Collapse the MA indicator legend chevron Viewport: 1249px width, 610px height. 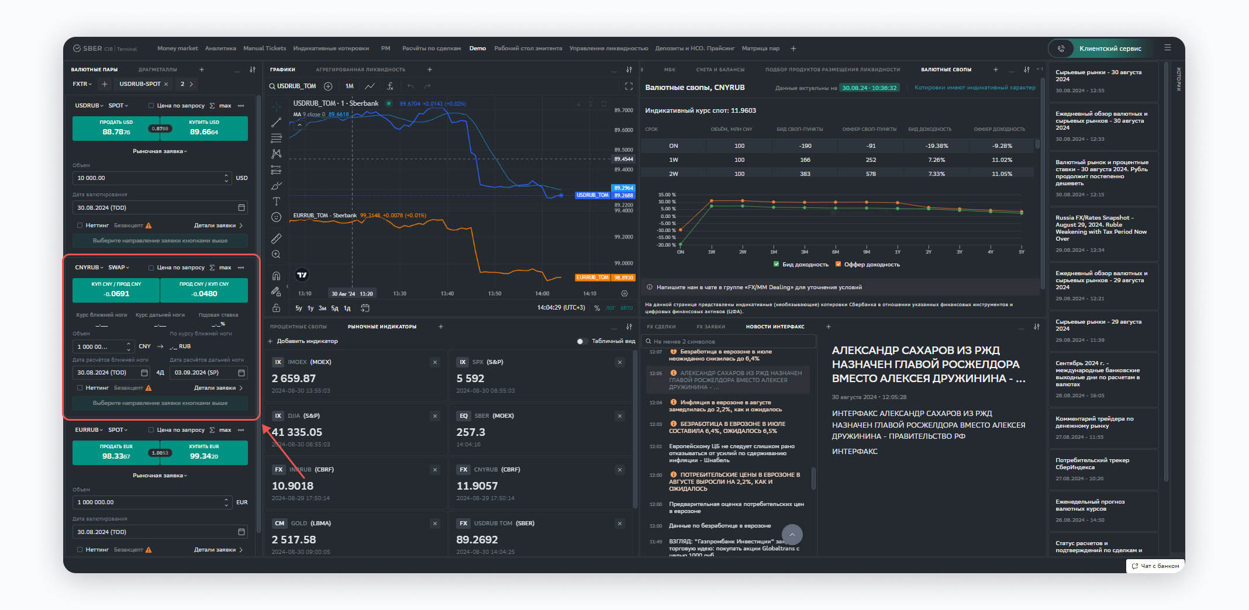300,124
